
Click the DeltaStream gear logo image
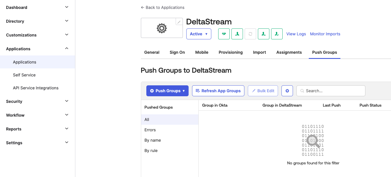pos(162,28)
